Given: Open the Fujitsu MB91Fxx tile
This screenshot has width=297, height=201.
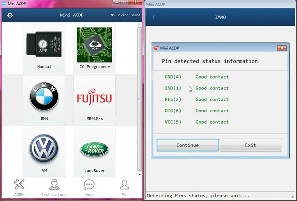Looking at the screenshot, I should [94, 100].
